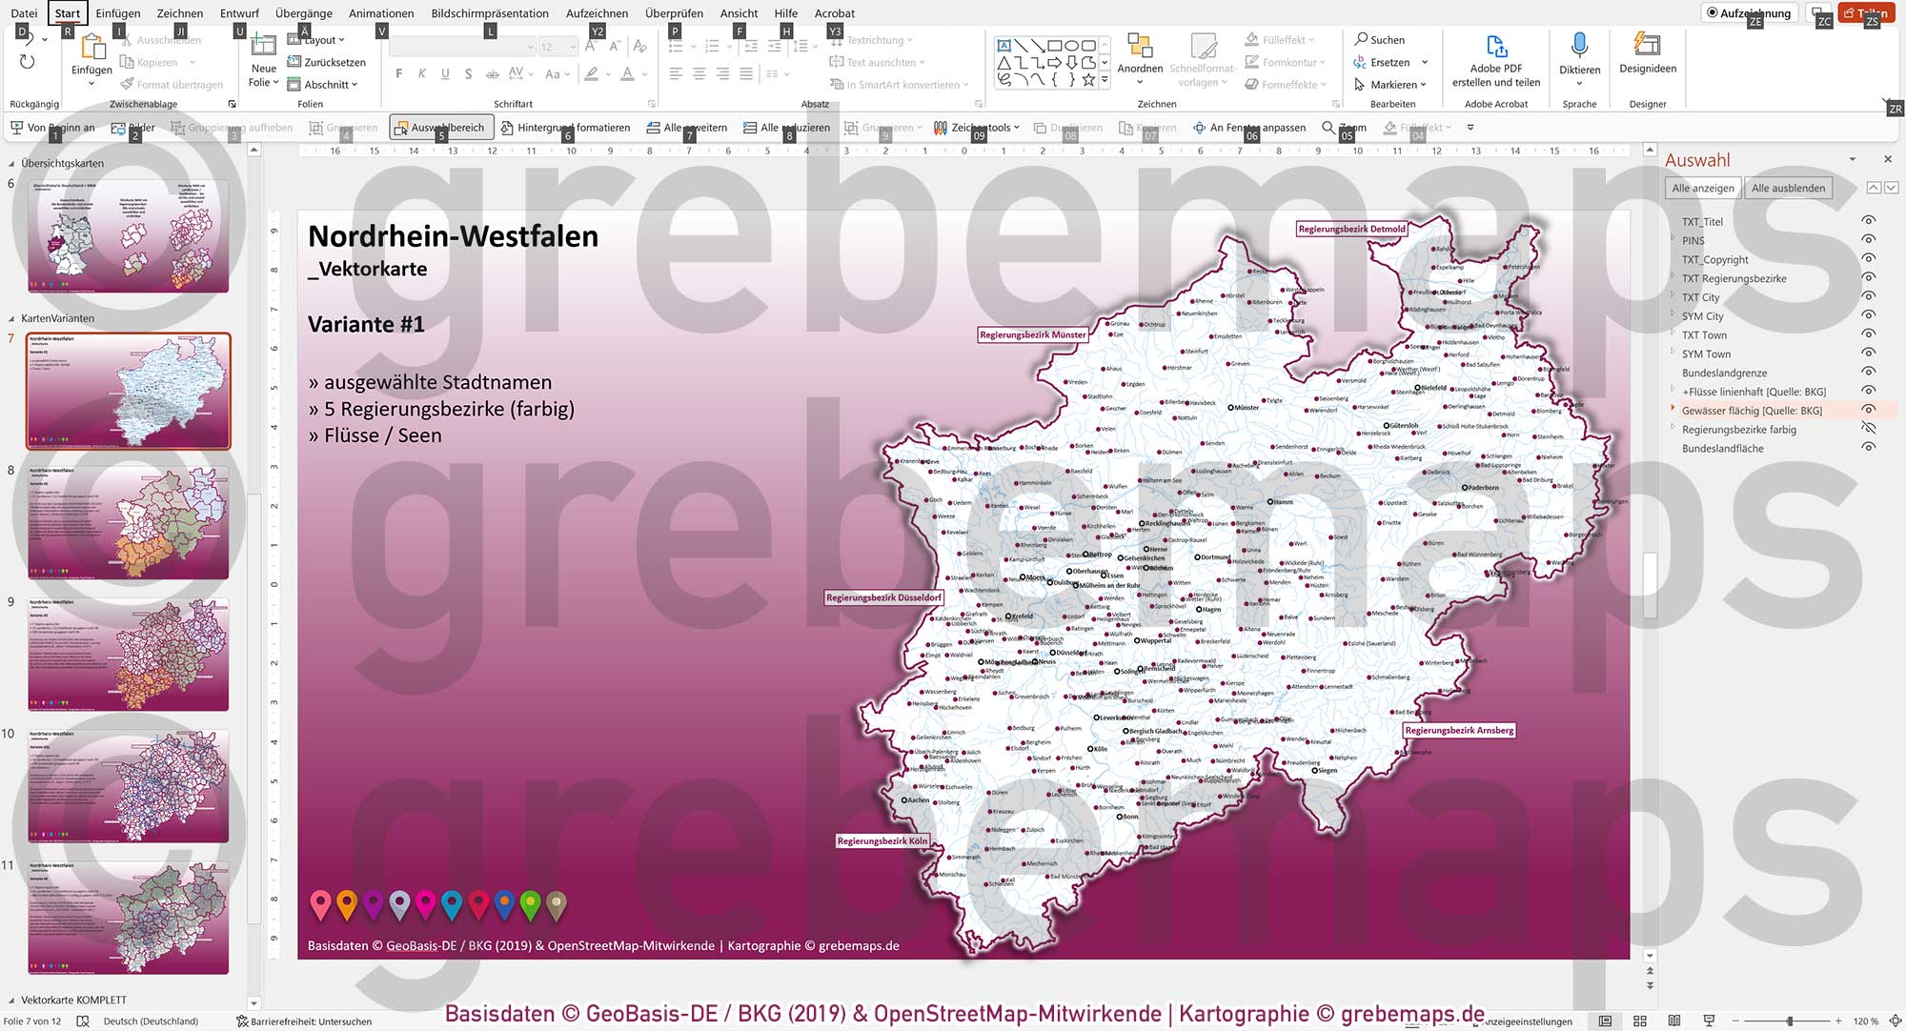Open the font size dropdown

[x=572, y=46]
